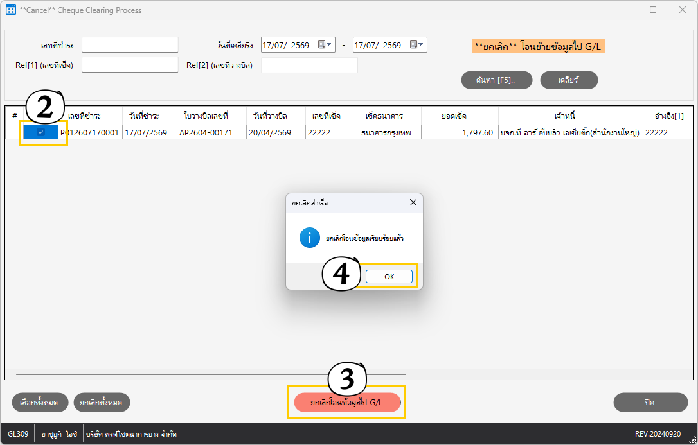Click the app icon in the title bar
This screenshot has height=445, width=698.
pos(11,10)
